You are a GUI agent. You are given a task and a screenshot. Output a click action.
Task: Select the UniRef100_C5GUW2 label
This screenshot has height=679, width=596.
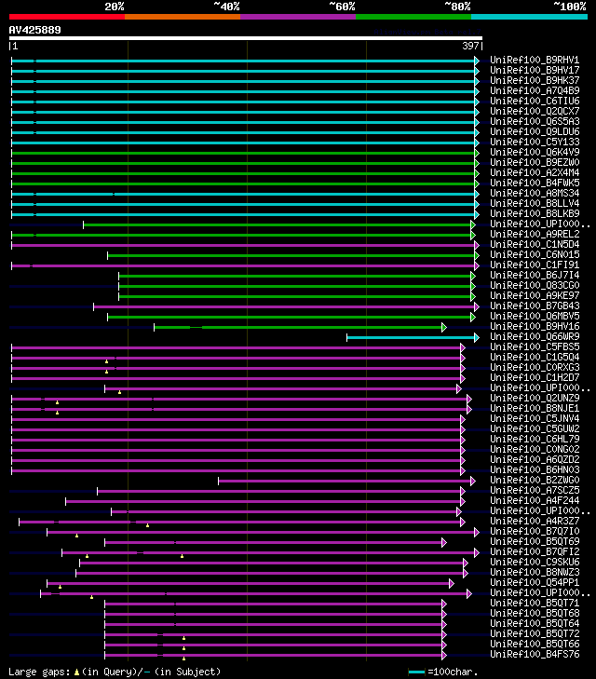[x=535, y=428]
